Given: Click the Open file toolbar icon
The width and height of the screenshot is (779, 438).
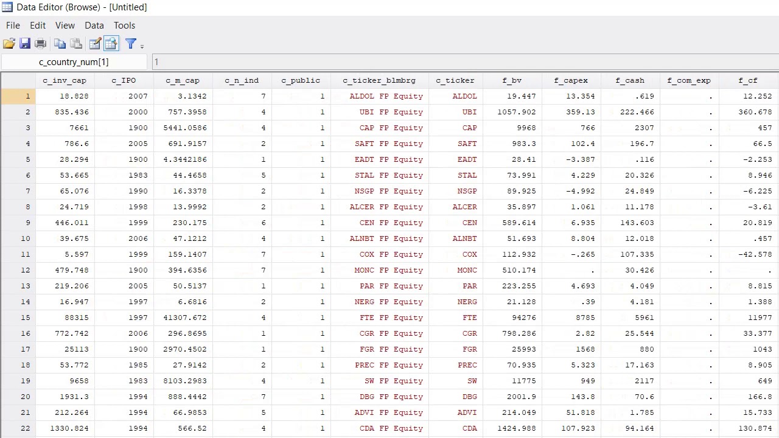Looking at the screenshot, I should (x=9, y=43).
